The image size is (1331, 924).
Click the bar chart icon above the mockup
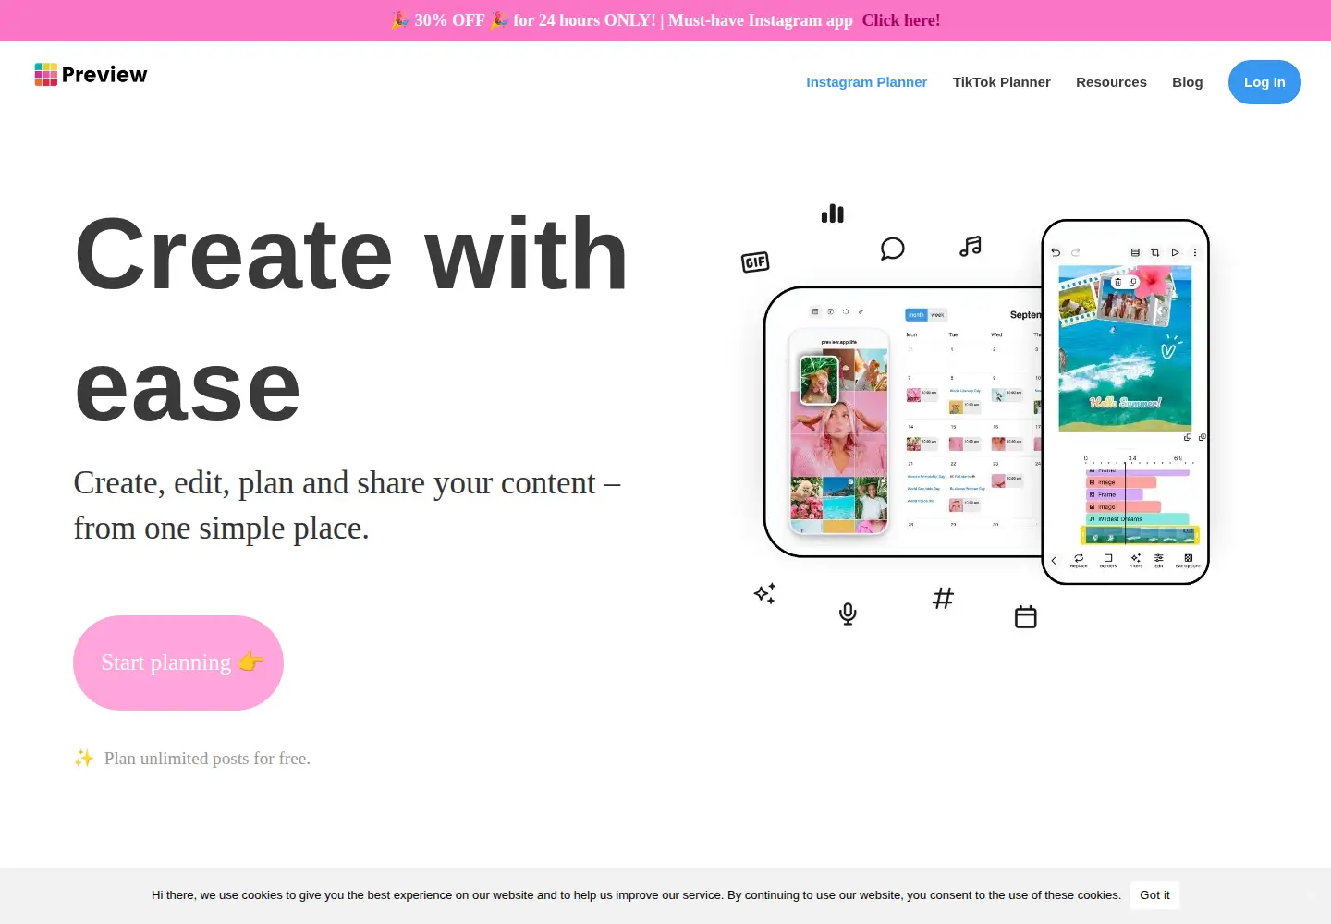pos(833,213)
